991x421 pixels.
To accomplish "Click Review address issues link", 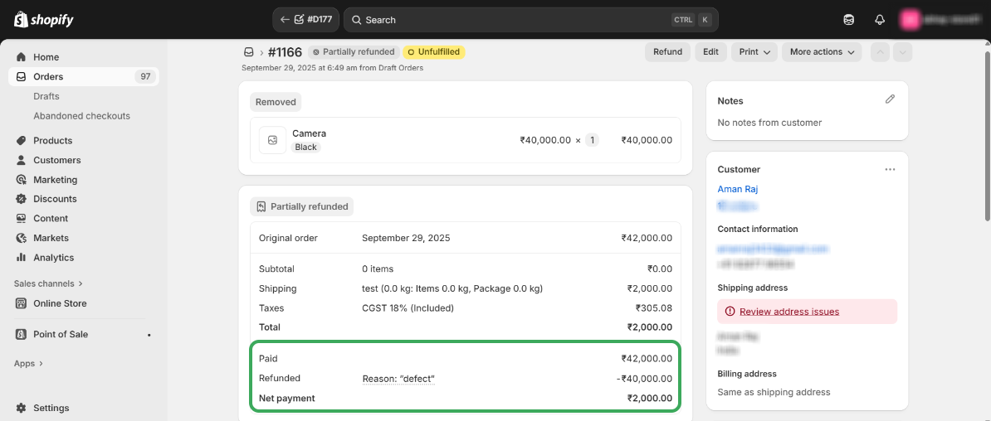I will point(788,312).
